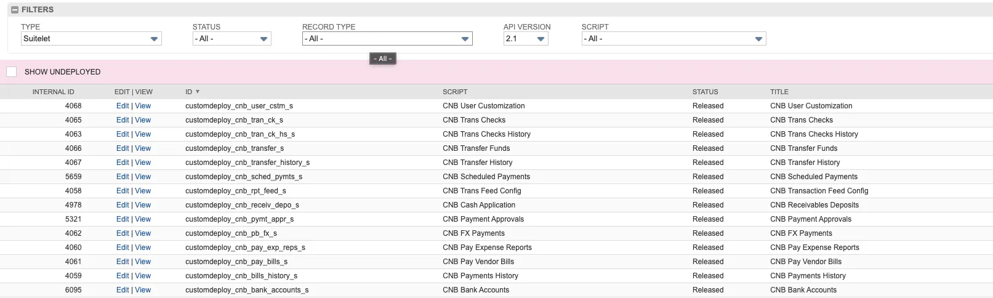Edit the customdeploy_cnb_bank_accounts_s deployment
This screenshot has height=298, width=993.
tap(123, 290)
